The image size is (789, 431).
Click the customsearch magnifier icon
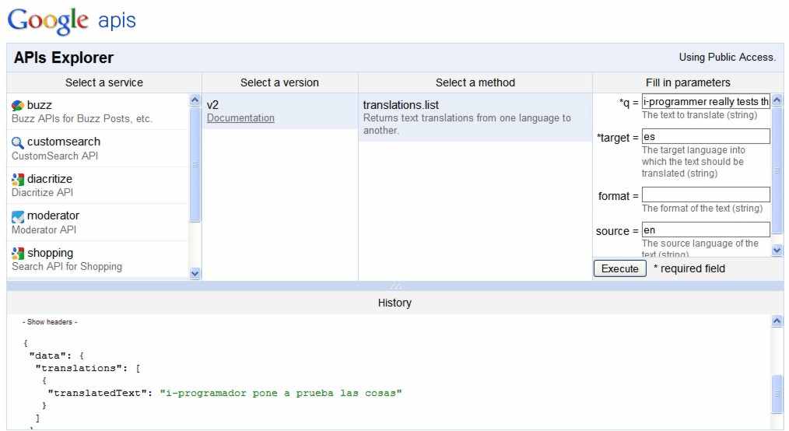pyautogui.click(x=18, y=142)
